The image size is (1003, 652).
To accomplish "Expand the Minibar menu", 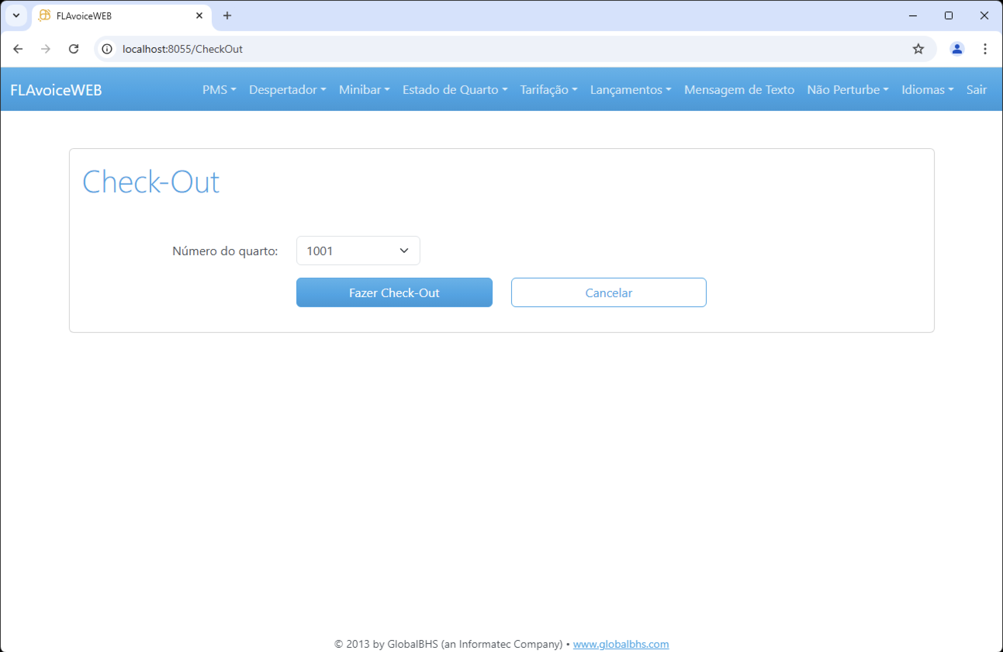I will (x=364, y=90).
